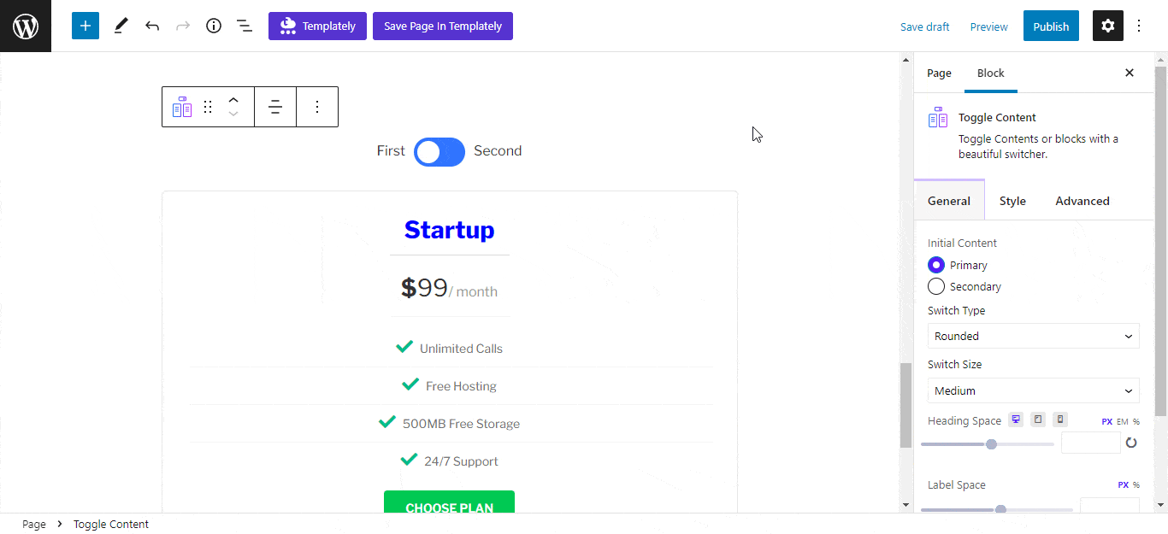Screen dimensions: 1168x534
Task: Move block up with chevron arrow
Action: coord(233,99)
